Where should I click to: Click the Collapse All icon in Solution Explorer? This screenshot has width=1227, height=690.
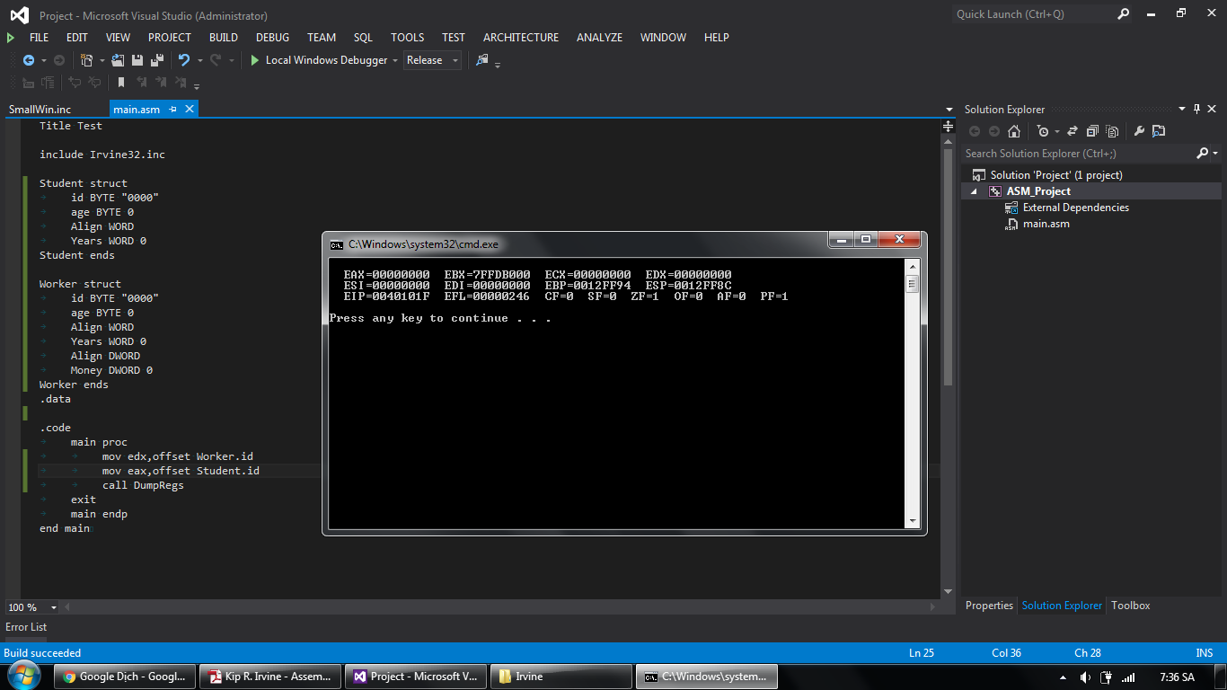tap(1092, 131)
